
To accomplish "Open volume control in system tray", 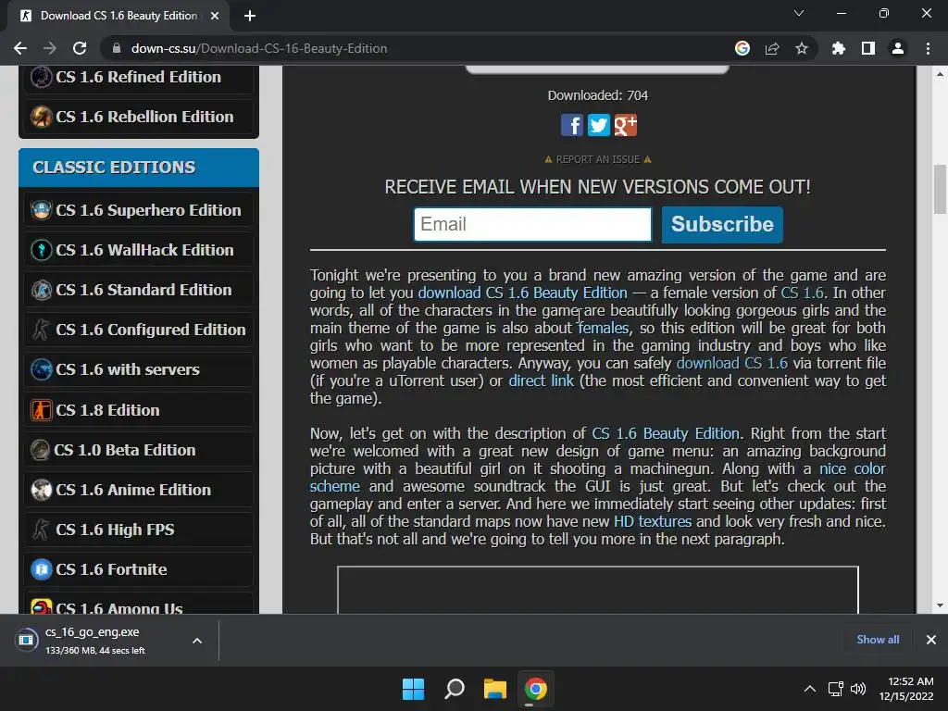I will pyautogui.click(x=858, y=689).
